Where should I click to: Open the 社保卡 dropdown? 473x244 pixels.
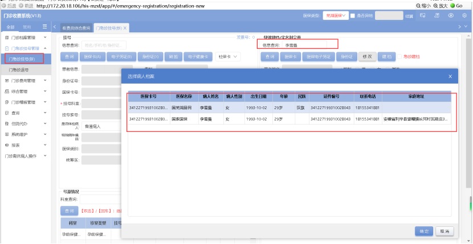(x=228, y=57)
